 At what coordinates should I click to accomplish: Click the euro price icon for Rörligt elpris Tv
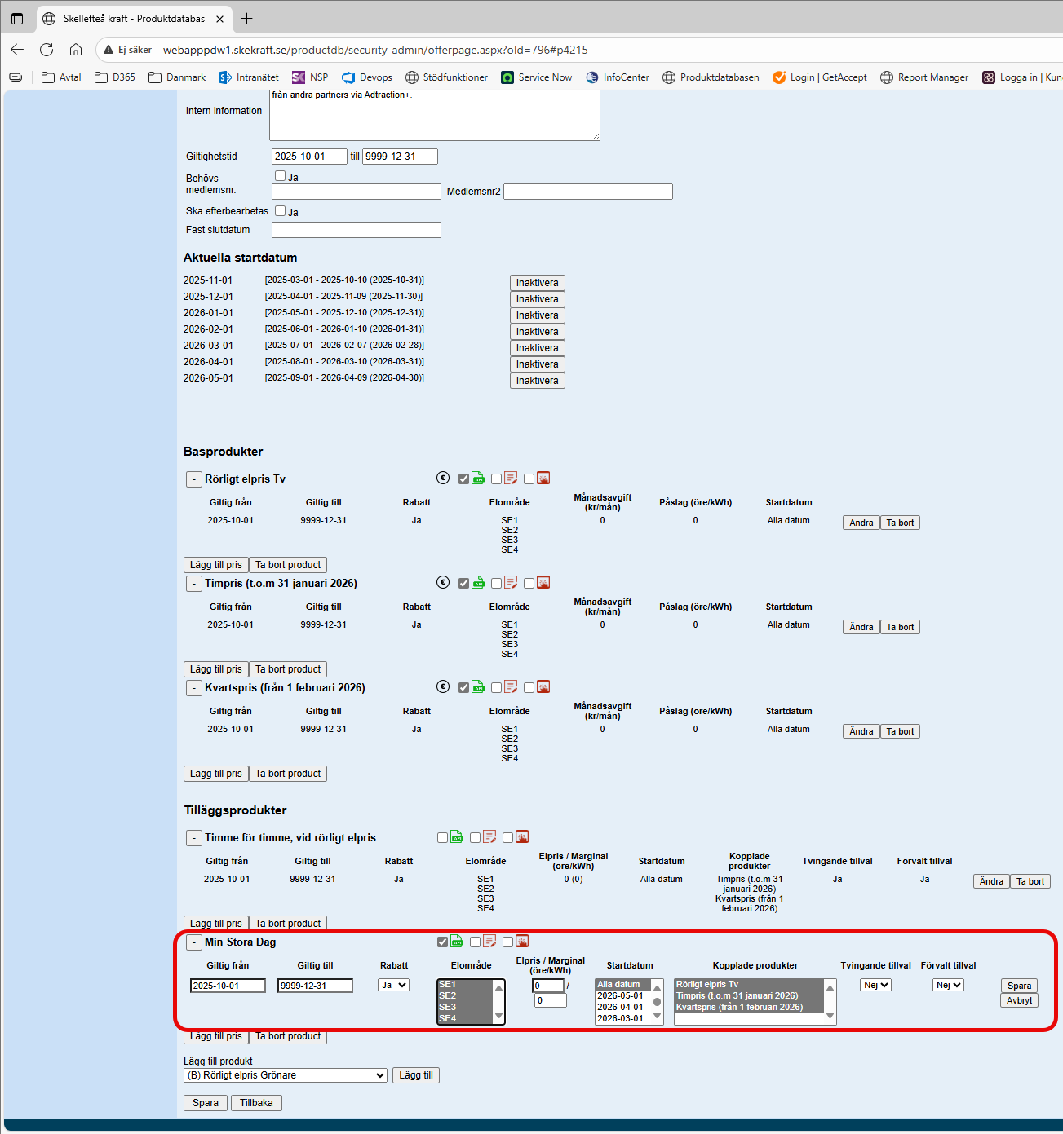pyautogui.click(x=443, y=479)
